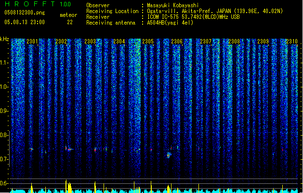303x193 pixels.
Task: Click the 2302 time marker
Action: coord(61,41)
